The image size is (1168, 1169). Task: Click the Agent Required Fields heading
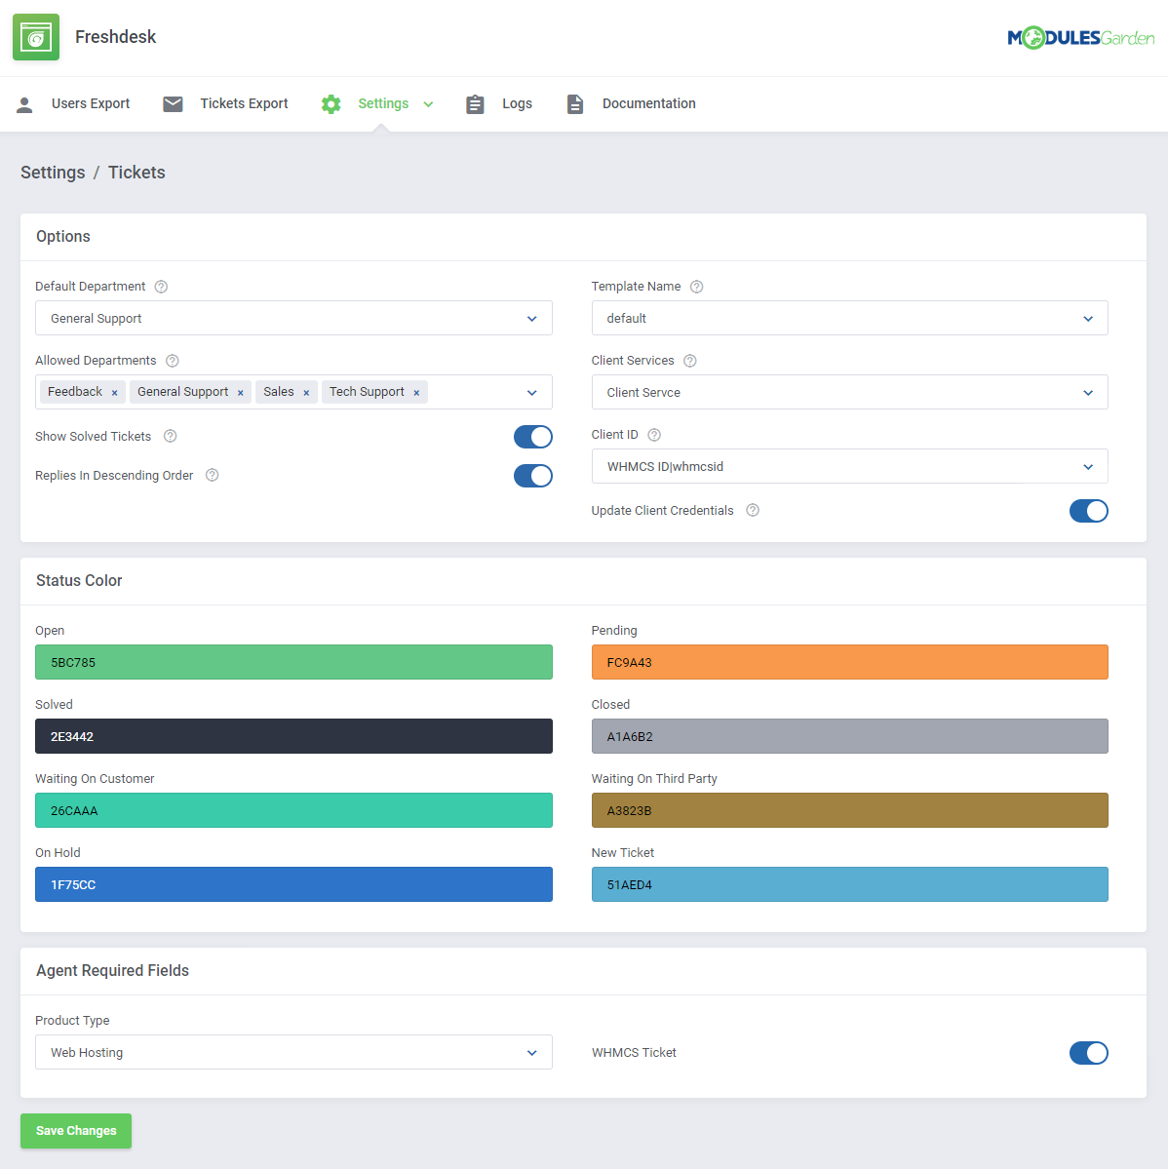click(x=112, y=971)
